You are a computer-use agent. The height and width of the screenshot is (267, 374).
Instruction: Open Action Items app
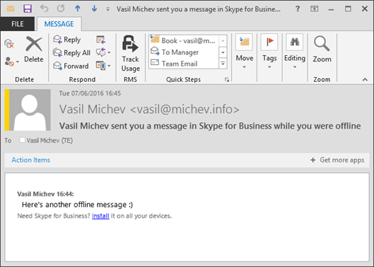coord(31,160)
